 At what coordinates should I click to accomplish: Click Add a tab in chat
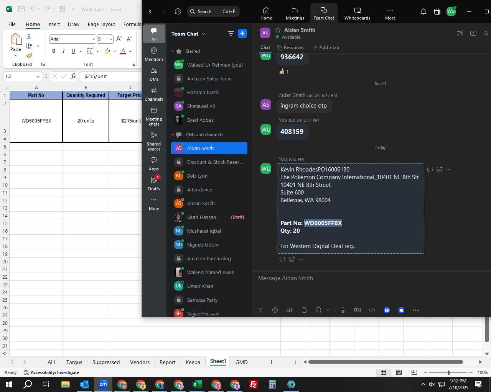tap(326, 47)
